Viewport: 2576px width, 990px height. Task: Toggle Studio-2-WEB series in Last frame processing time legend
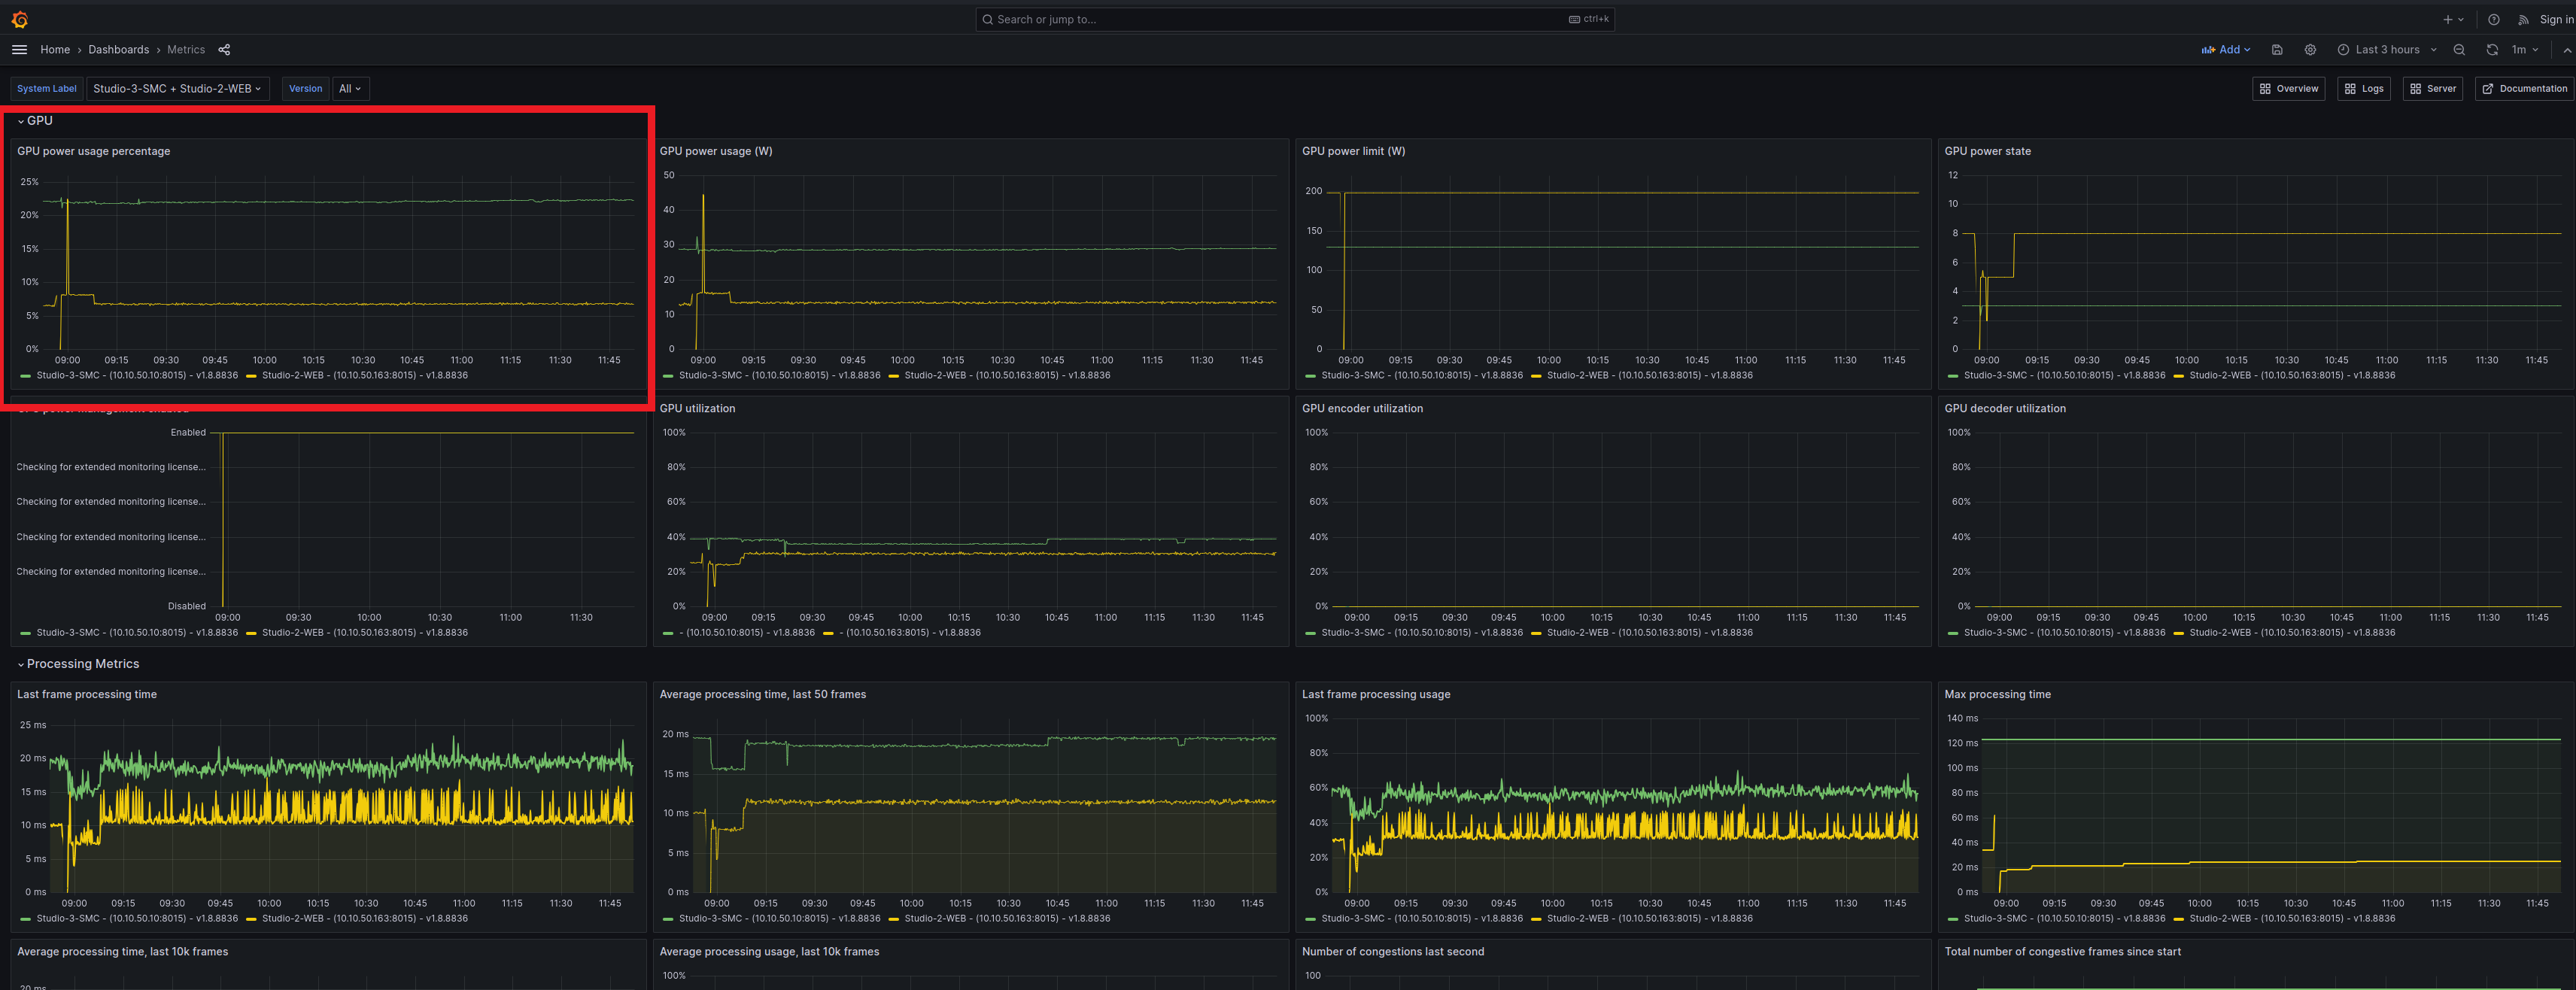tap(365, 918)
